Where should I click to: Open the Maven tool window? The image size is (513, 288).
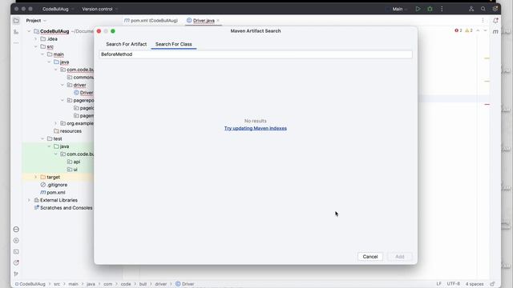tap(495, 32)
